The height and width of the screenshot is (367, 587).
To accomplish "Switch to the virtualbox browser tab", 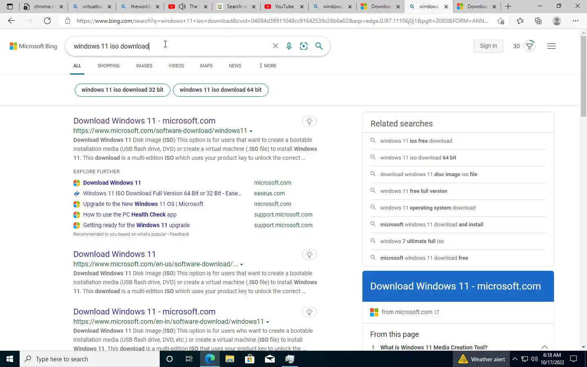I will 92,7.
